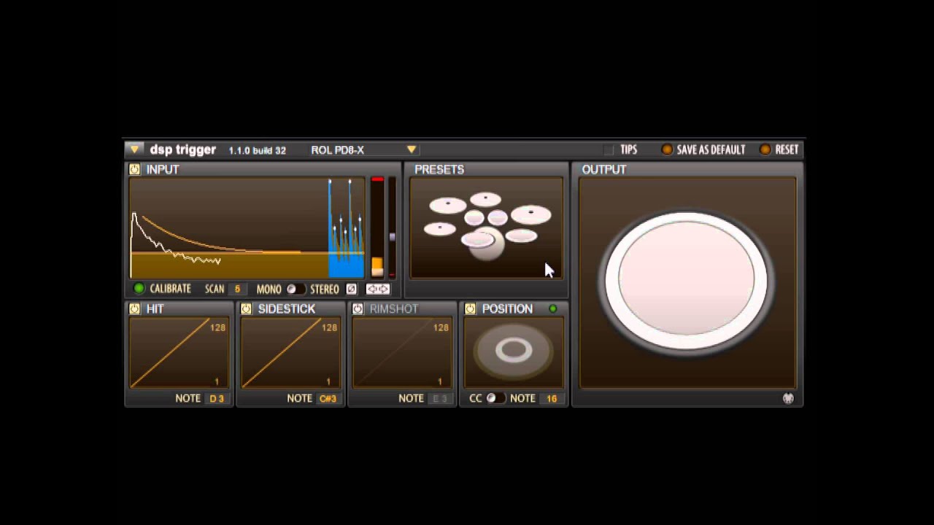Toggle the POSITION section power icon

[x=470, y=309]
